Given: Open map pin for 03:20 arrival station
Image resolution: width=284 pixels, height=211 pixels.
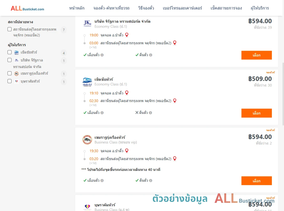Looking at the screenshot, I should pyautogui.click(x=175, y=159).
